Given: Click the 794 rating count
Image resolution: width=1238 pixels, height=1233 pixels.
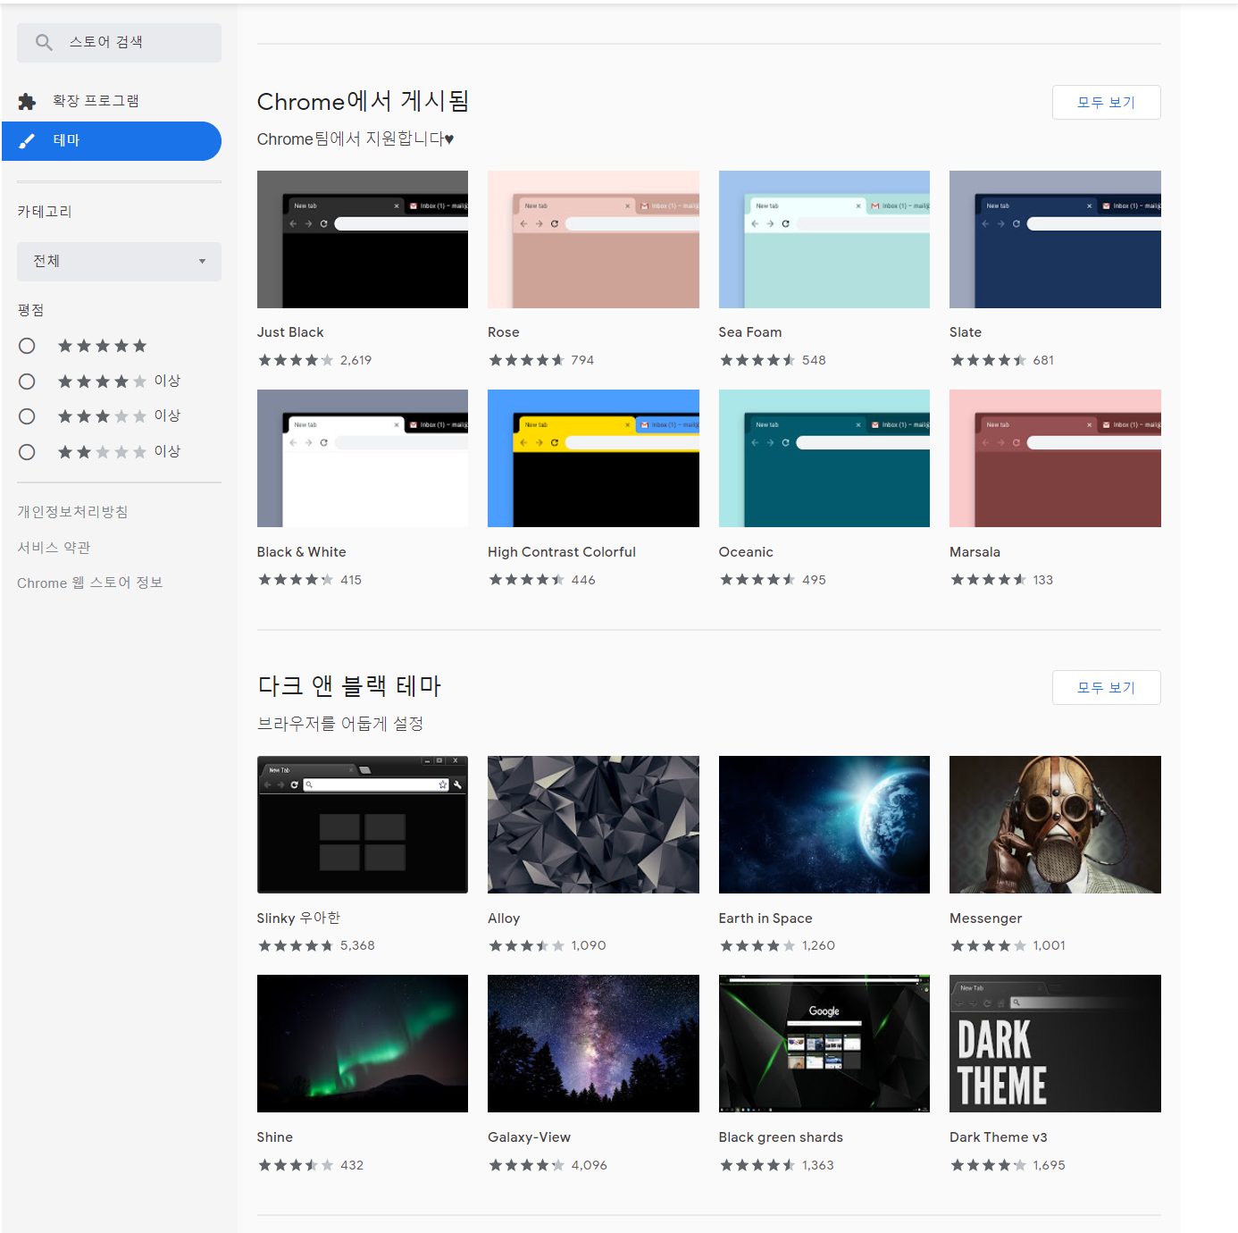Looking at the screenshot, I should pos(582,360).
